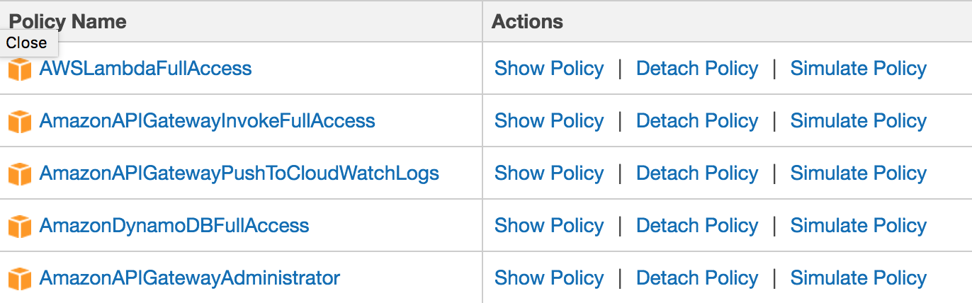Click the Policy Name column header
972x303 pixels.
pyautogui.click(x=85, y=21)
